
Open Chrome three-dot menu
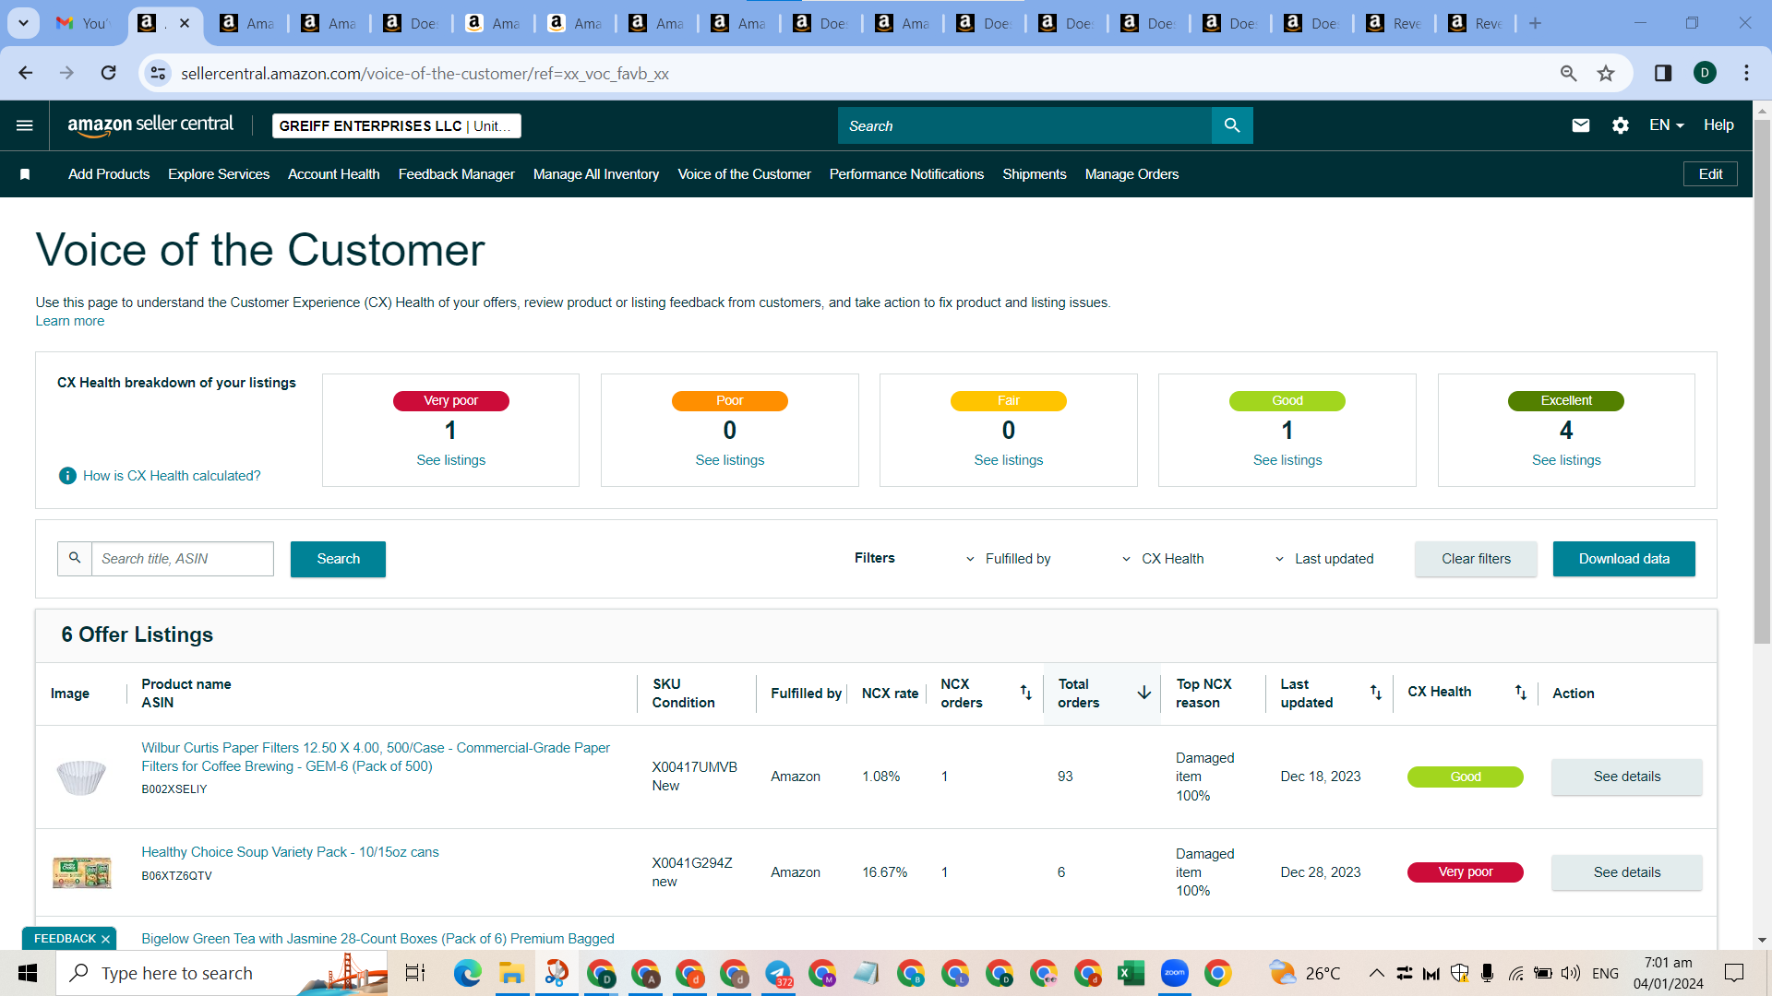(x=1746, y=73)
